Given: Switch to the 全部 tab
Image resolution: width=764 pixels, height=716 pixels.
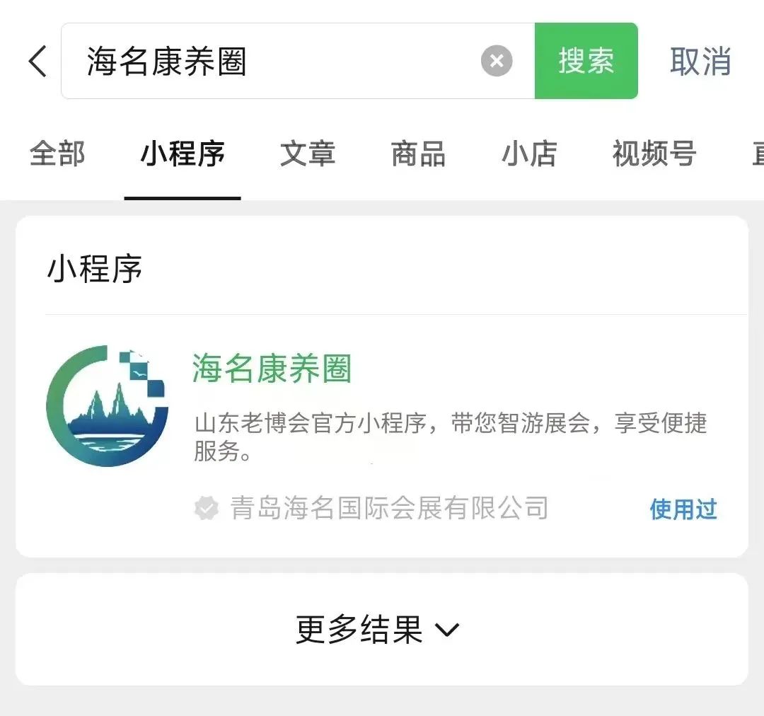Looking at the screenshot, I should [x=57, y=154].
